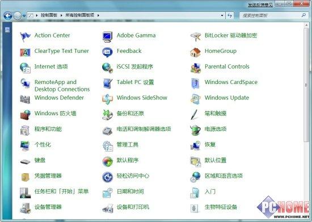Click the Internet 选项 globe icon
The image size is (312, 222).
(25, 68)
